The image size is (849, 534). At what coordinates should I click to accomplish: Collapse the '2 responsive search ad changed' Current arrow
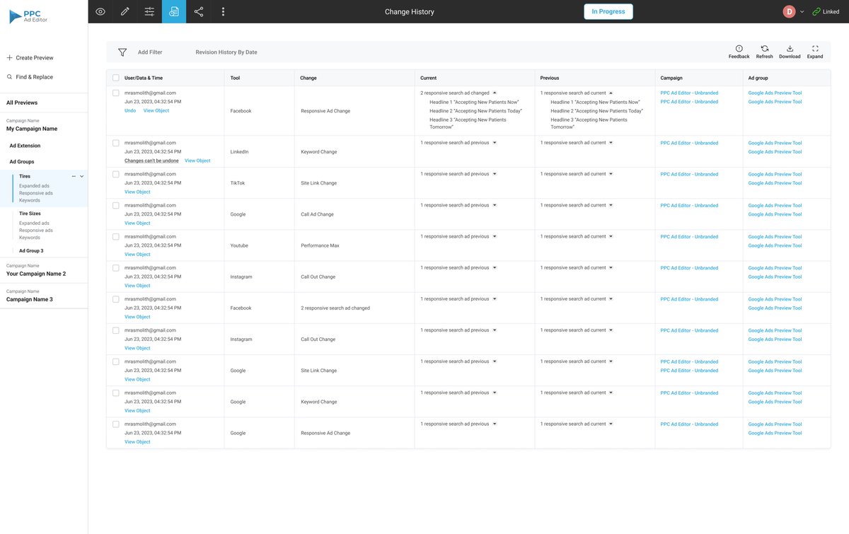pos(495,93)
